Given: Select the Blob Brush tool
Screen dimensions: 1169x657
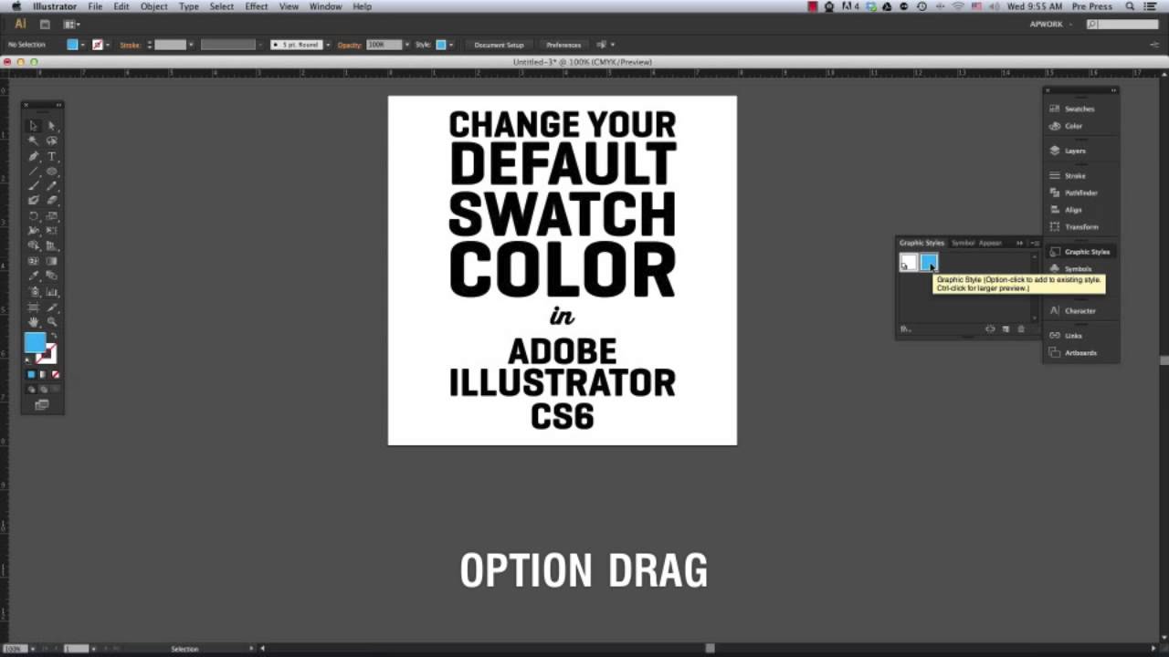Looking at the screenshot, I should pos(33,200).
